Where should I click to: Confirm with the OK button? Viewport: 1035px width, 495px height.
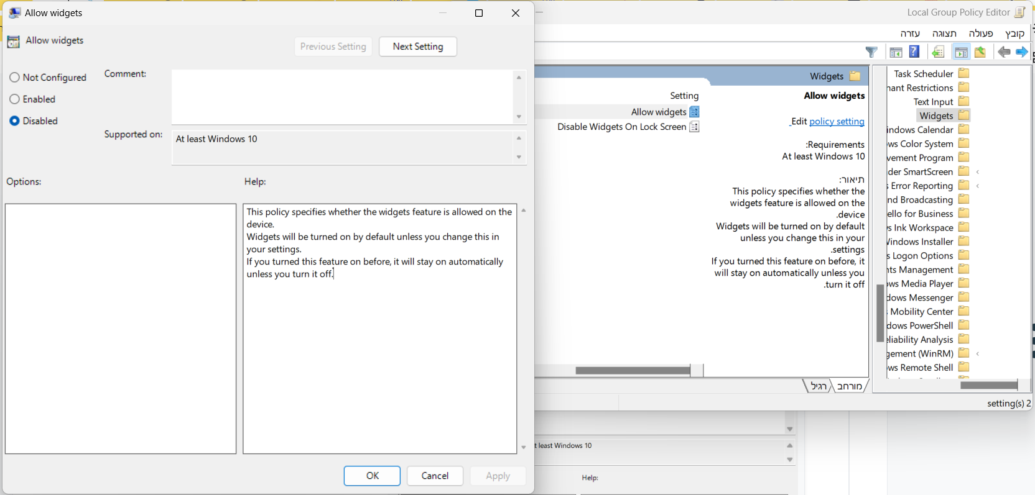point(373,476)
